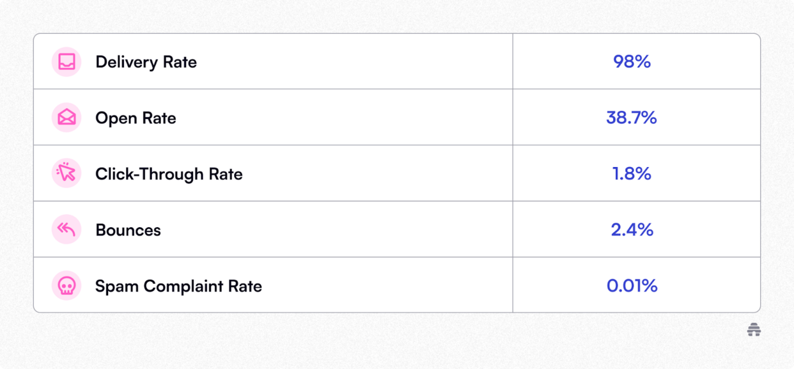The image size is (794, 369).
Task: Select the Open Rate label
Action: (136, 118)
